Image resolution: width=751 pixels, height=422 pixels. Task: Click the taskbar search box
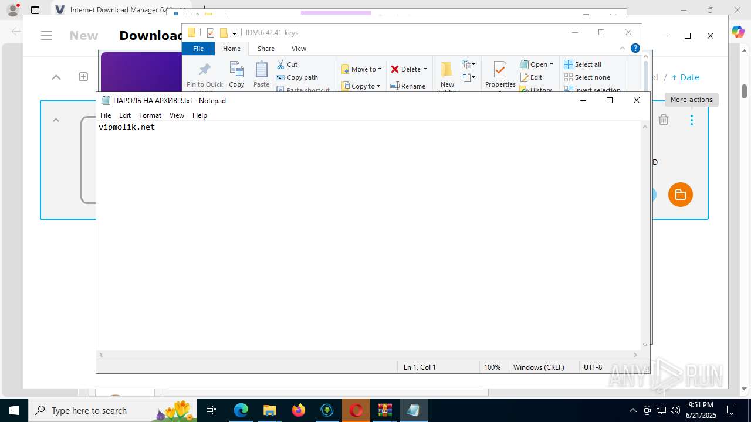tap(113, 410)
